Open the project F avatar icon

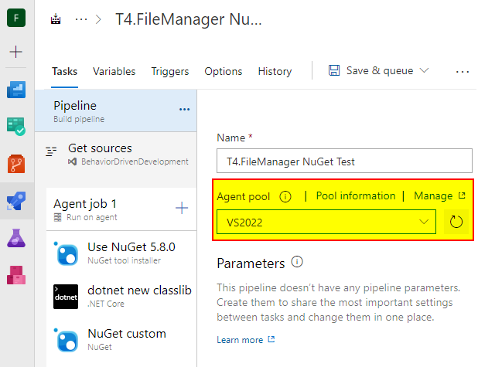pos(16,18)
